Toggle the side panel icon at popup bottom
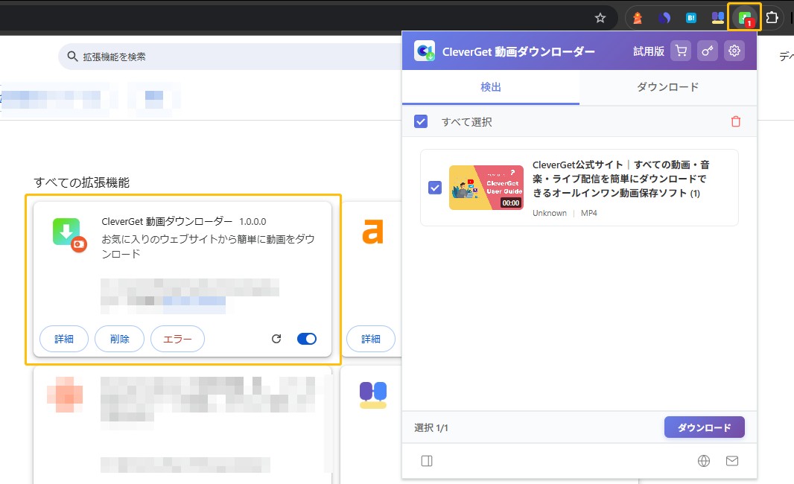Viewport: 794px width, 484px height. coord(427,461)
